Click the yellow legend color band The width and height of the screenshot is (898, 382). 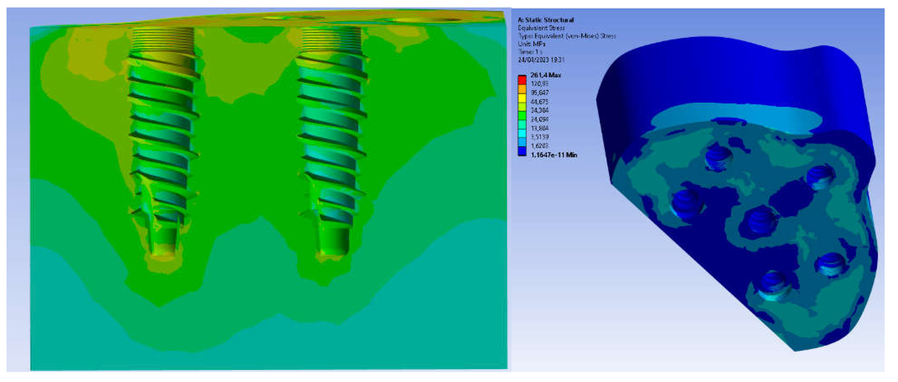(522, 98)
